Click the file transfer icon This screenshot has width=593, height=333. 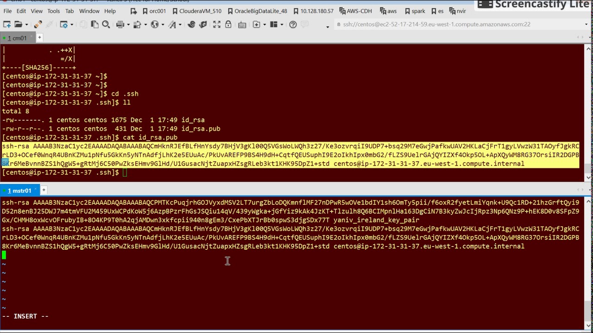point(137,25)
